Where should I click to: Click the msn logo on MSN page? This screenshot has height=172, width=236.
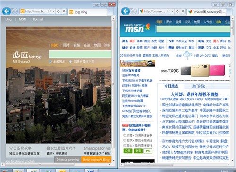tap(136, 28)
